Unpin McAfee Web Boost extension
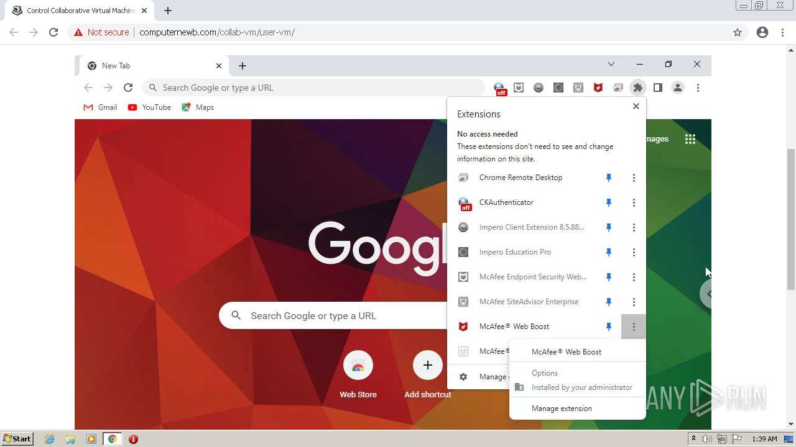Screen dimensions: 796x447 click(609, 327)
